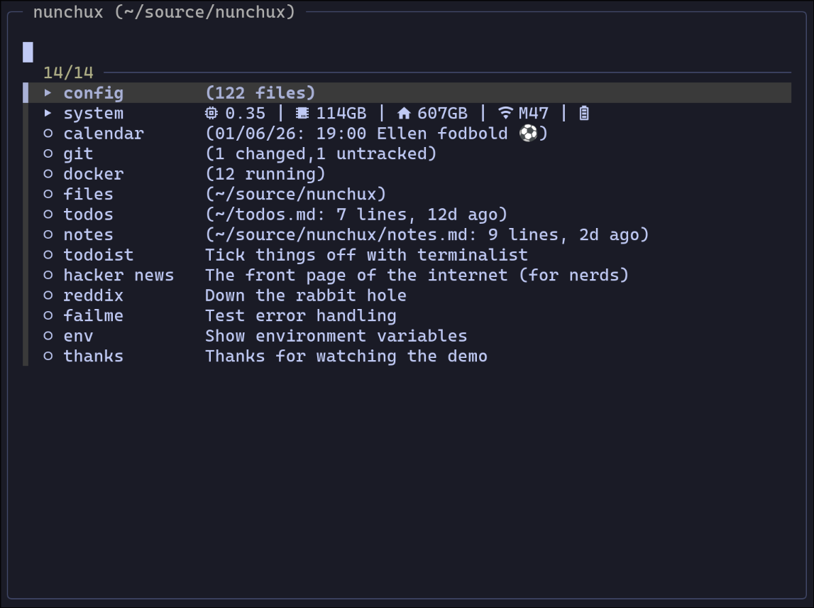
Task: Select the notes circle marker
Action: tap(48, 234)
